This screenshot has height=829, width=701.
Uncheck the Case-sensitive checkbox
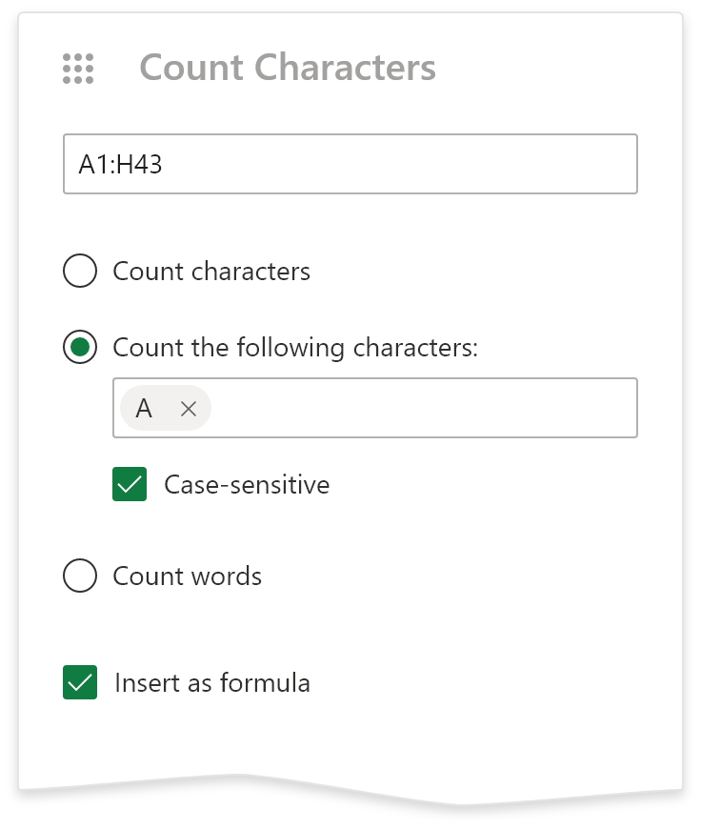(130, 485)
